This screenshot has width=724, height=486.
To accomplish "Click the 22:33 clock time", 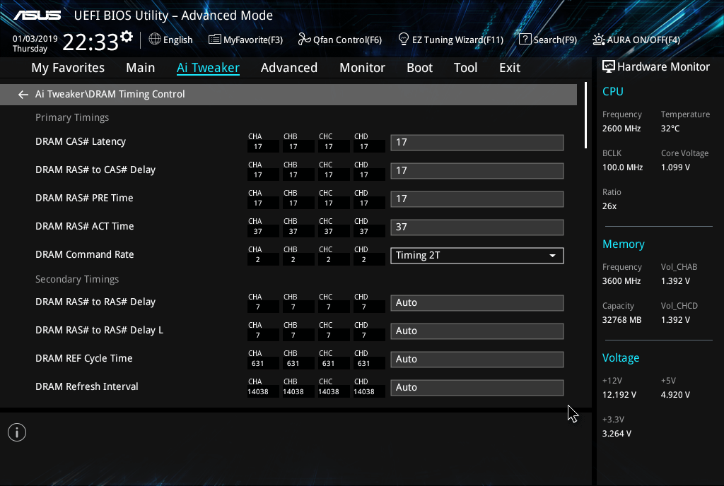I will tap(90, 42).
